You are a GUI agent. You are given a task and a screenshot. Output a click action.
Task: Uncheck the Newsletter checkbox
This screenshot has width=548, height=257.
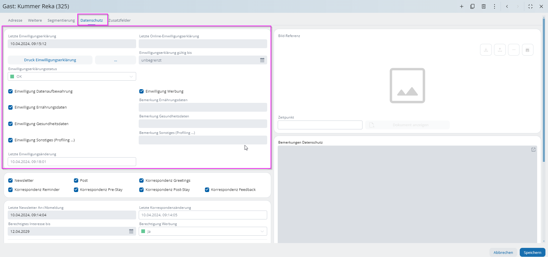tap(11, 180)
